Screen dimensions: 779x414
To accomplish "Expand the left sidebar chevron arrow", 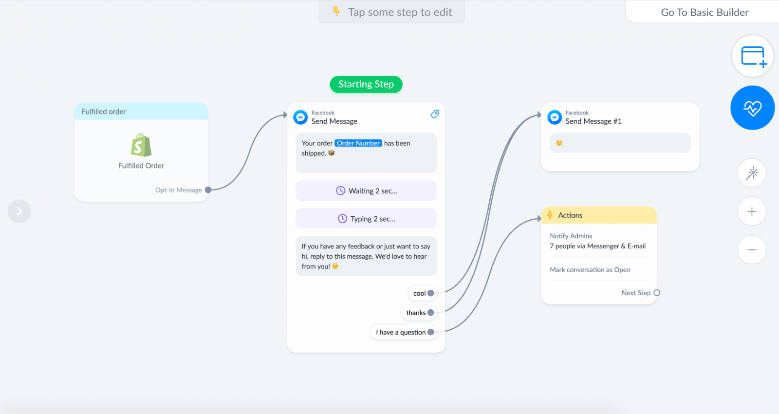I will point(19,211).
